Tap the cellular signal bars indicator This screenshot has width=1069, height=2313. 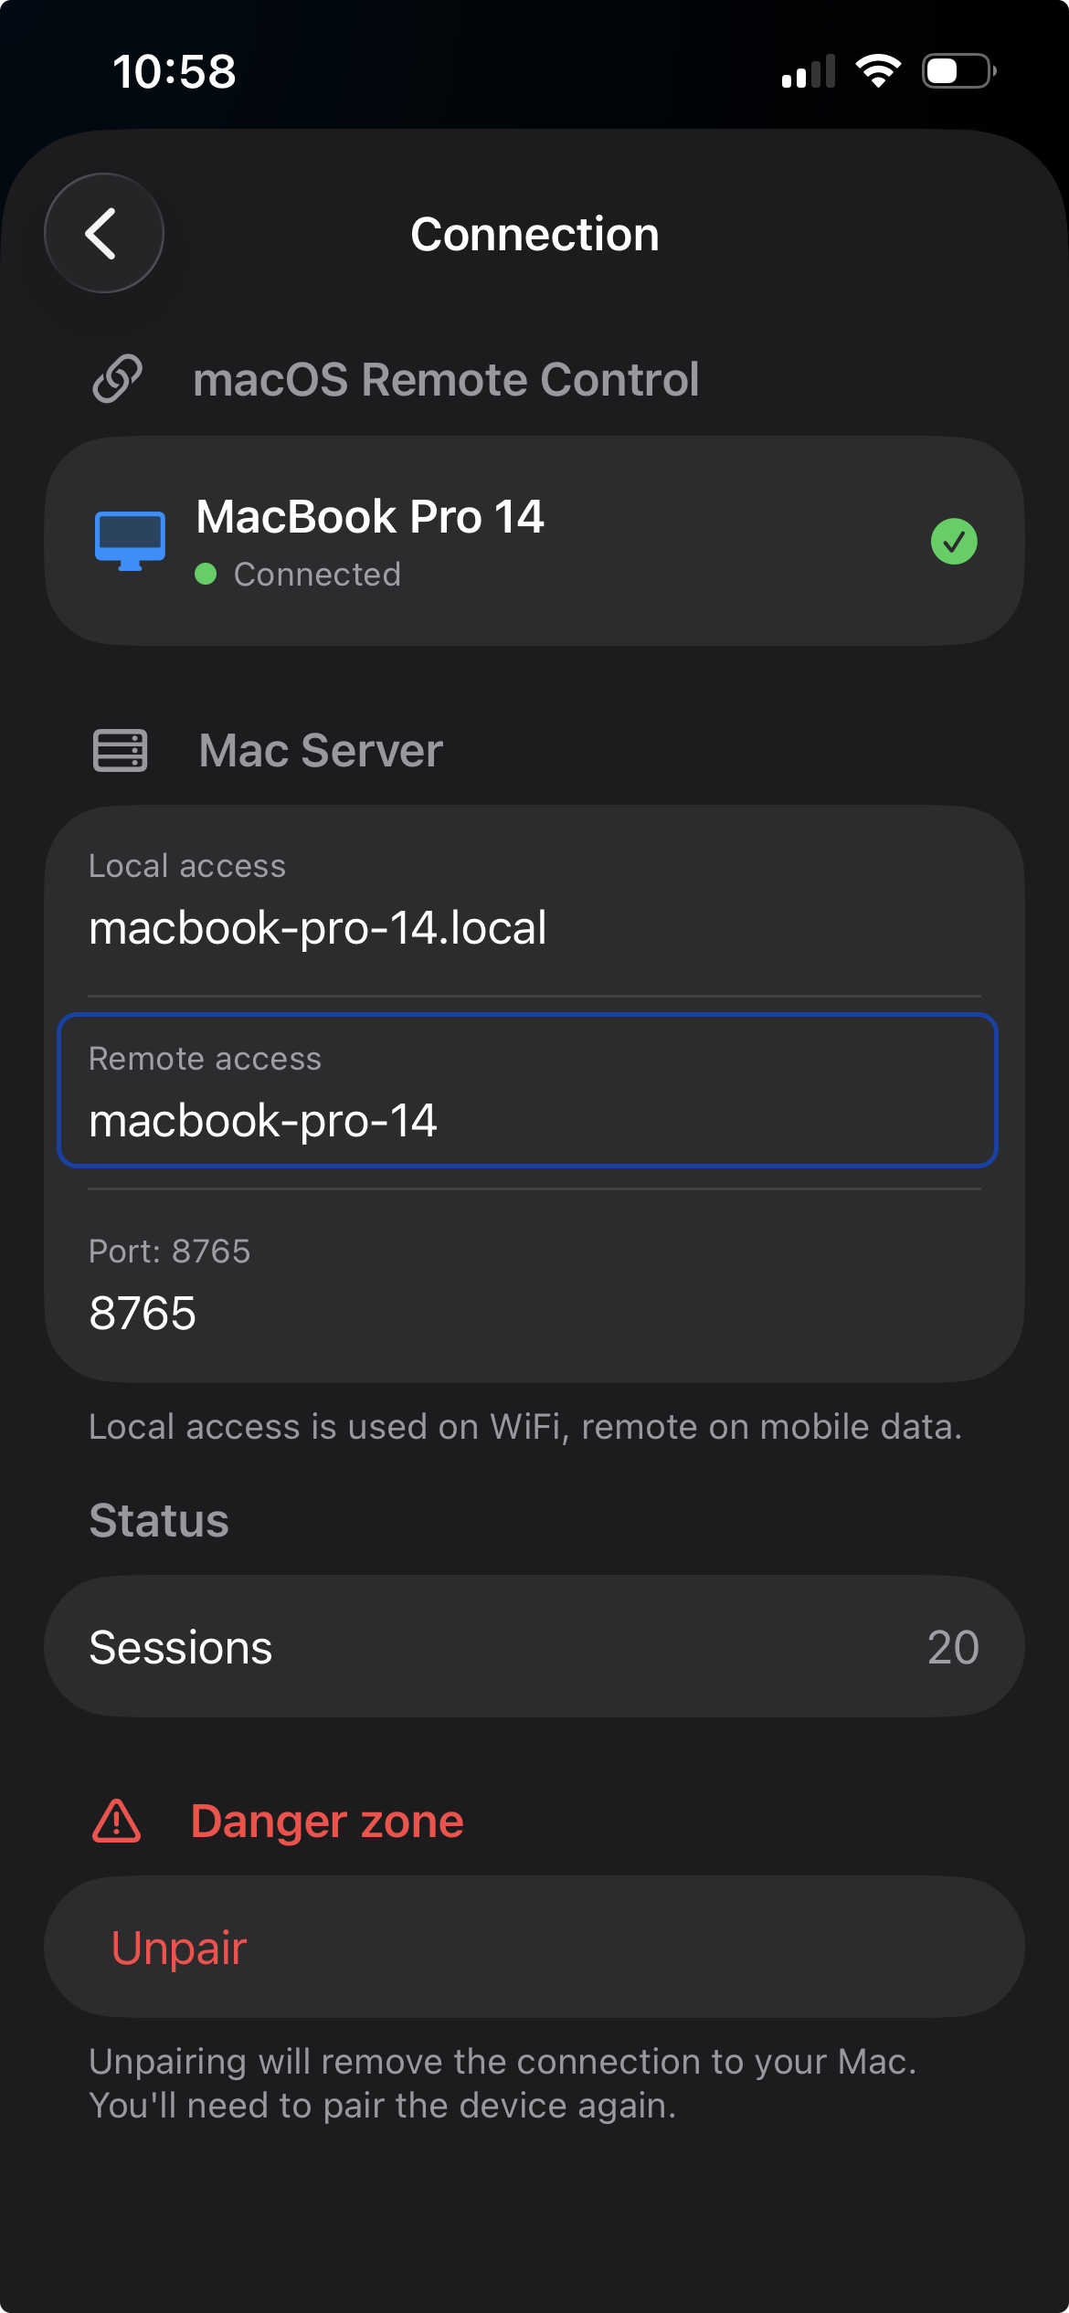[808, 69]
